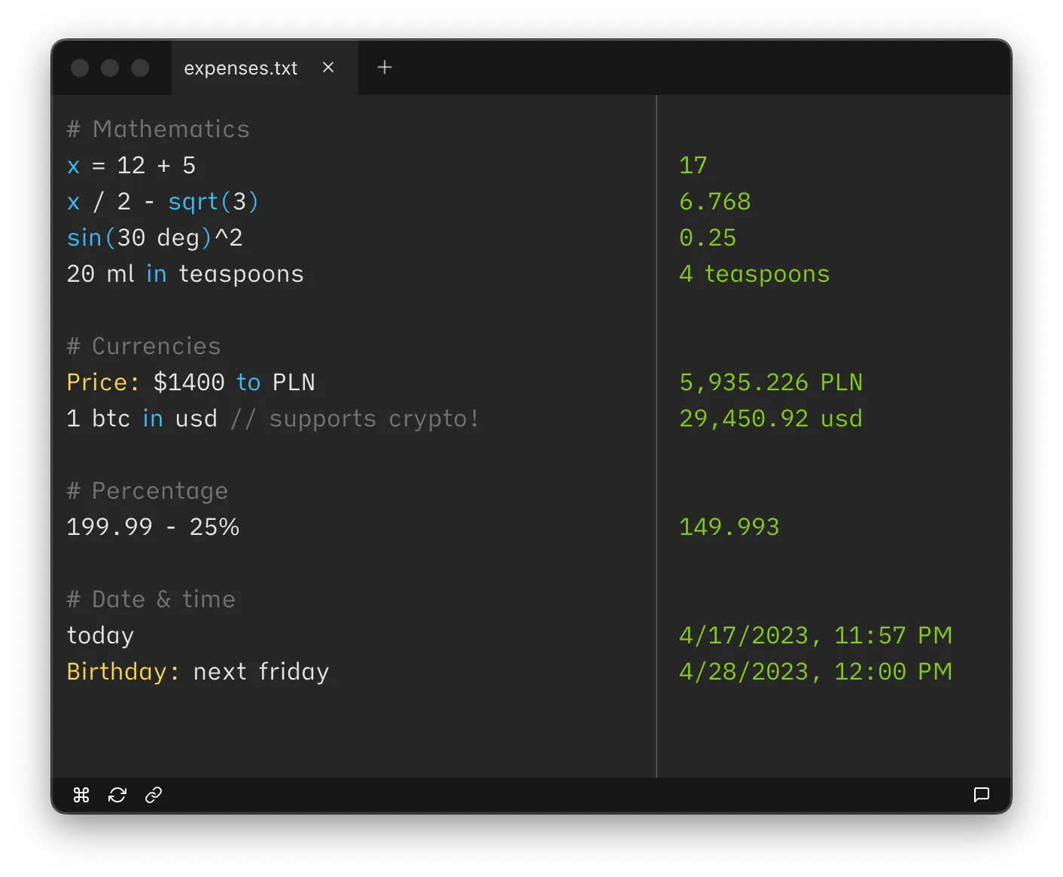The width and height of the screenshot is (1063, 877).
Task: Select the expenses.txt tab
Action: tap(241, 68)
